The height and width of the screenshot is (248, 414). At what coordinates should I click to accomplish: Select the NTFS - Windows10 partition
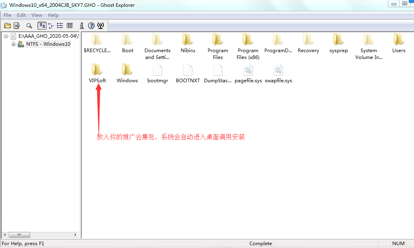click(48, 44)
